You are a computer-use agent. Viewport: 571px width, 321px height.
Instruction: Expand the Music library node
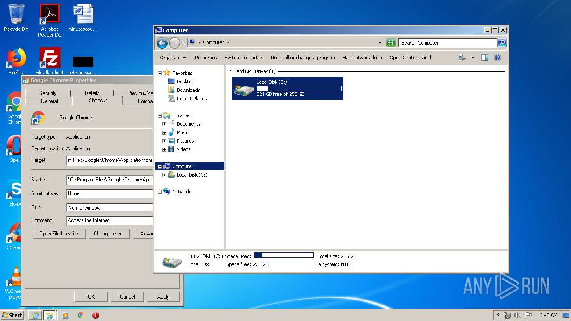pos(164,132)
